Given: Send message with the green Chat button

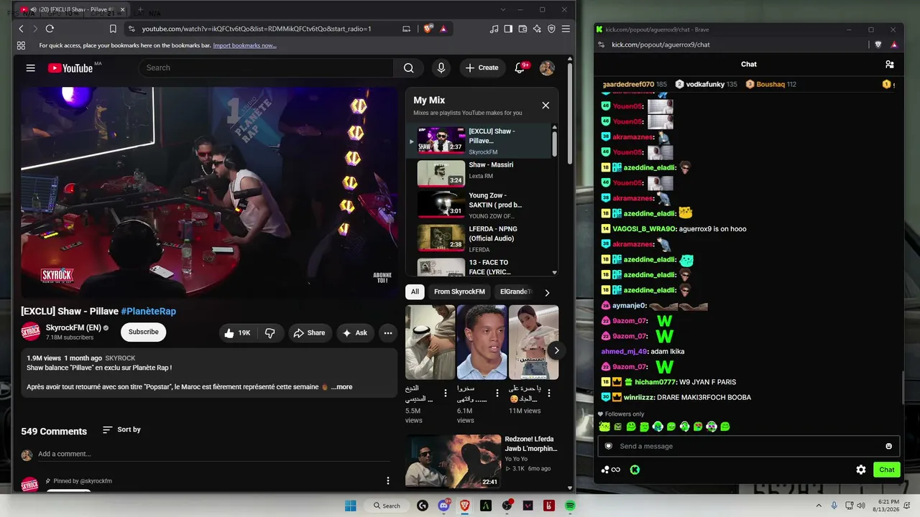Looking at the screenshot, I should pyautogui.click(x=887, y=470).
